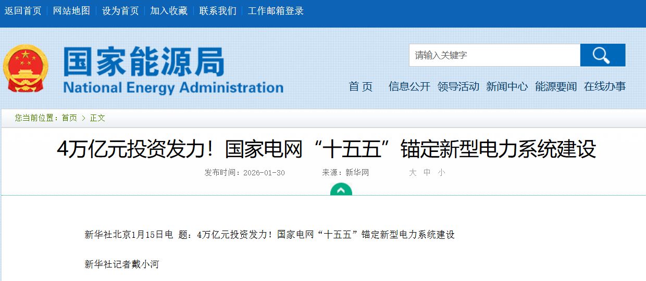Click 首页 in the breadcrumb path
This screenshot has height=281, width=646.
69,118
